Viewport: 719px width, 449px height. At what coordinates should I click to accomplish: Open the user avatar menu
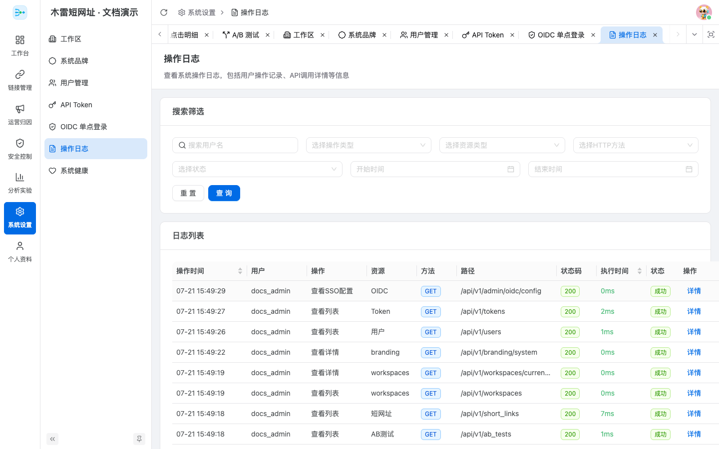pos(704,12)
